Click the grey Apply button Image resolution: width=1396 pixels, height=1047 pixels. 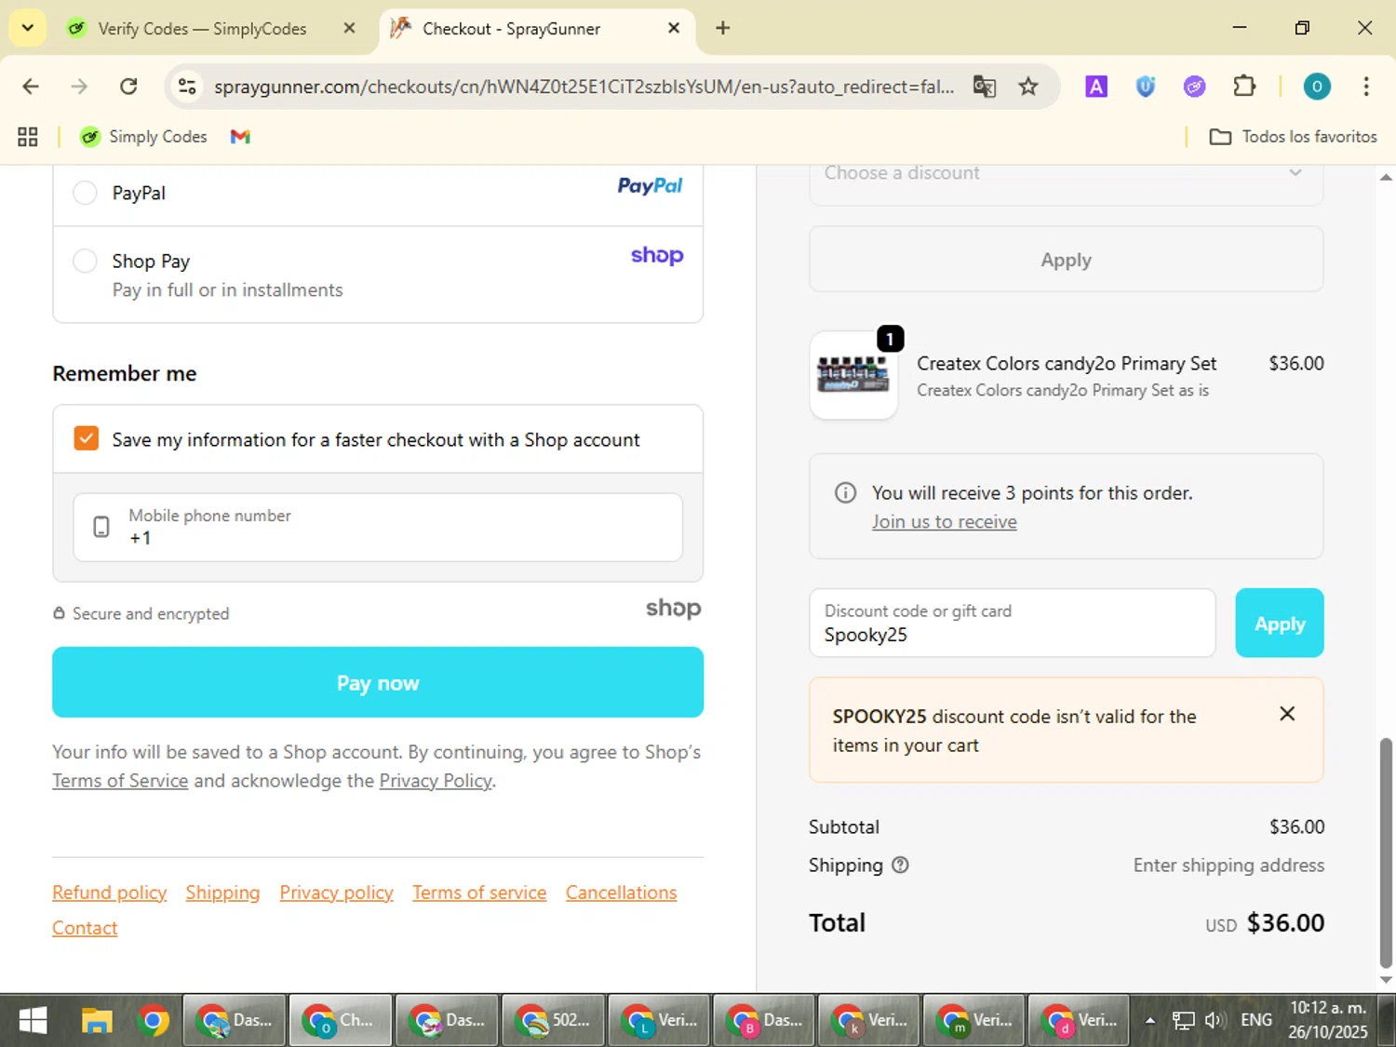coord(1066,260)
